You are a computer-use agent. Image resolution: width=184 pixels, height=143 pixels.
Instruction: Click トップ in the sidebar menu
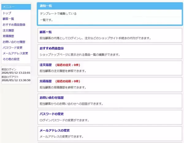7,13
